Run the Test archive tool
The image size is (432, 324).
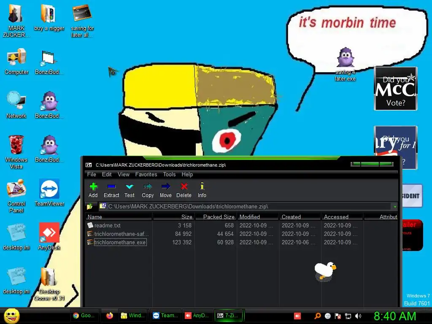tap(129, 190)
